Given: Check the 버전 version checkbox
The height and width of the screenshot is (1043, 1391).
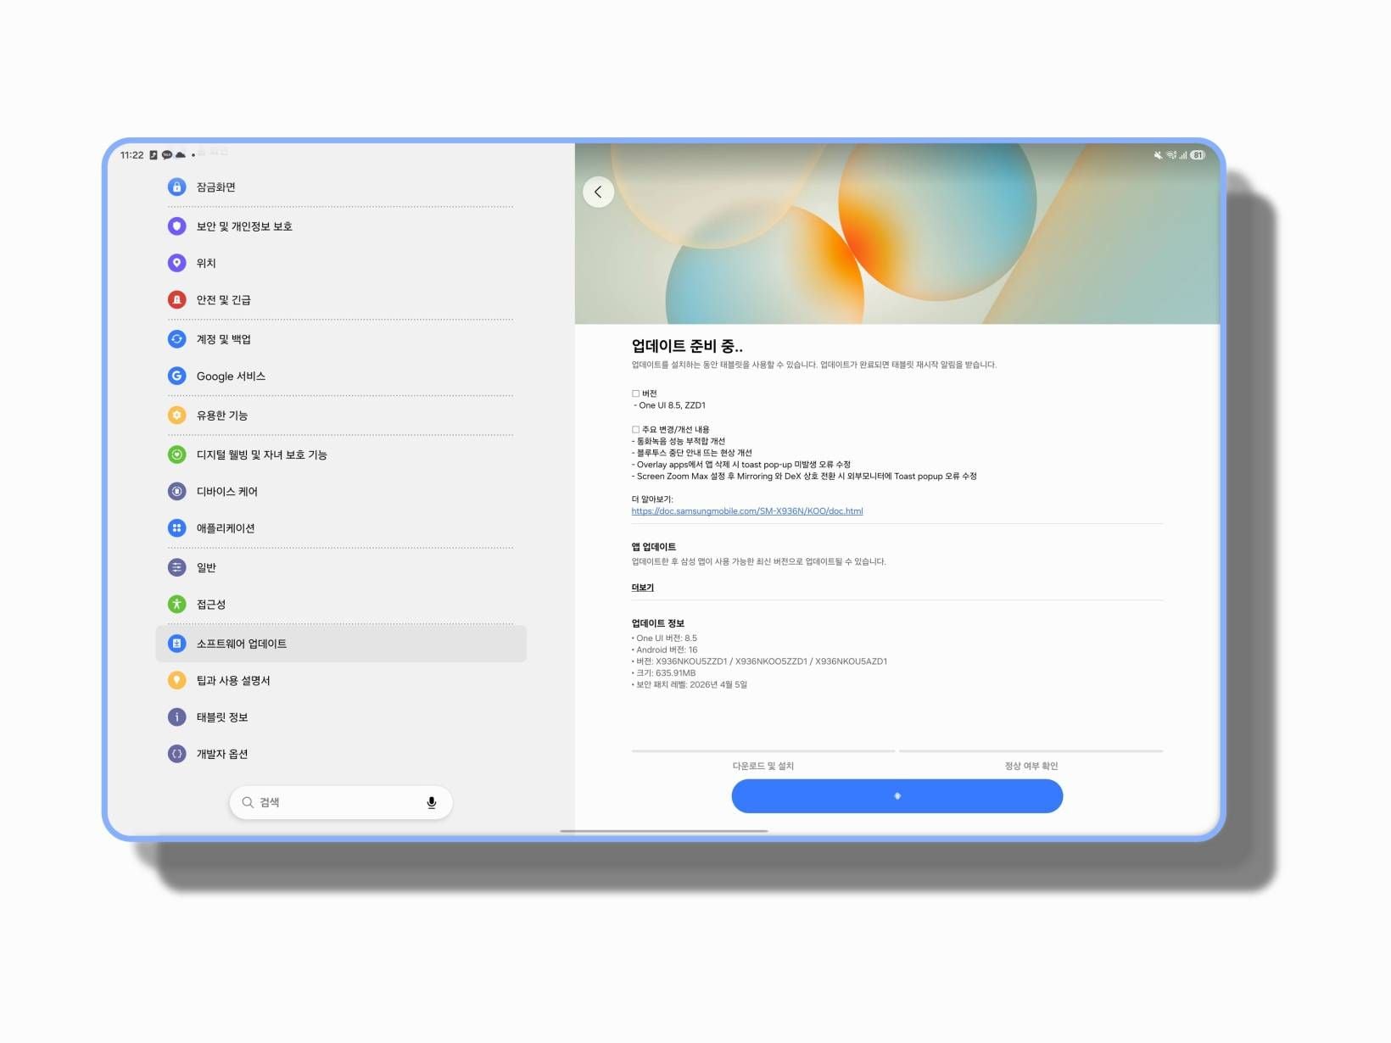Looking at the screenshot, I should coord(634,393).
